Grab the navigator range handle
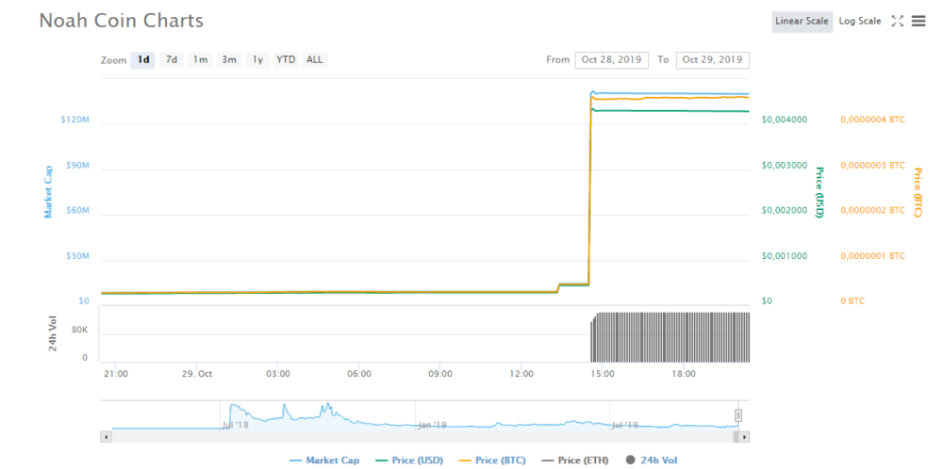Image resolution: width=943 pixels, height=469 pixels. (x=738, y=415)
